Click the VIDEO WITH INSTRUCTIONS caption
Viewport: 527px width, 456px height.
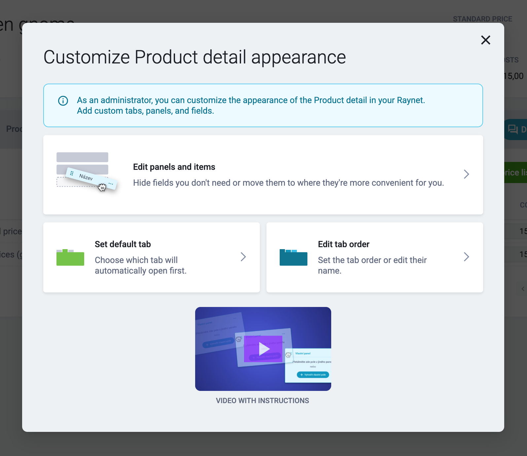tap(263, 400)
